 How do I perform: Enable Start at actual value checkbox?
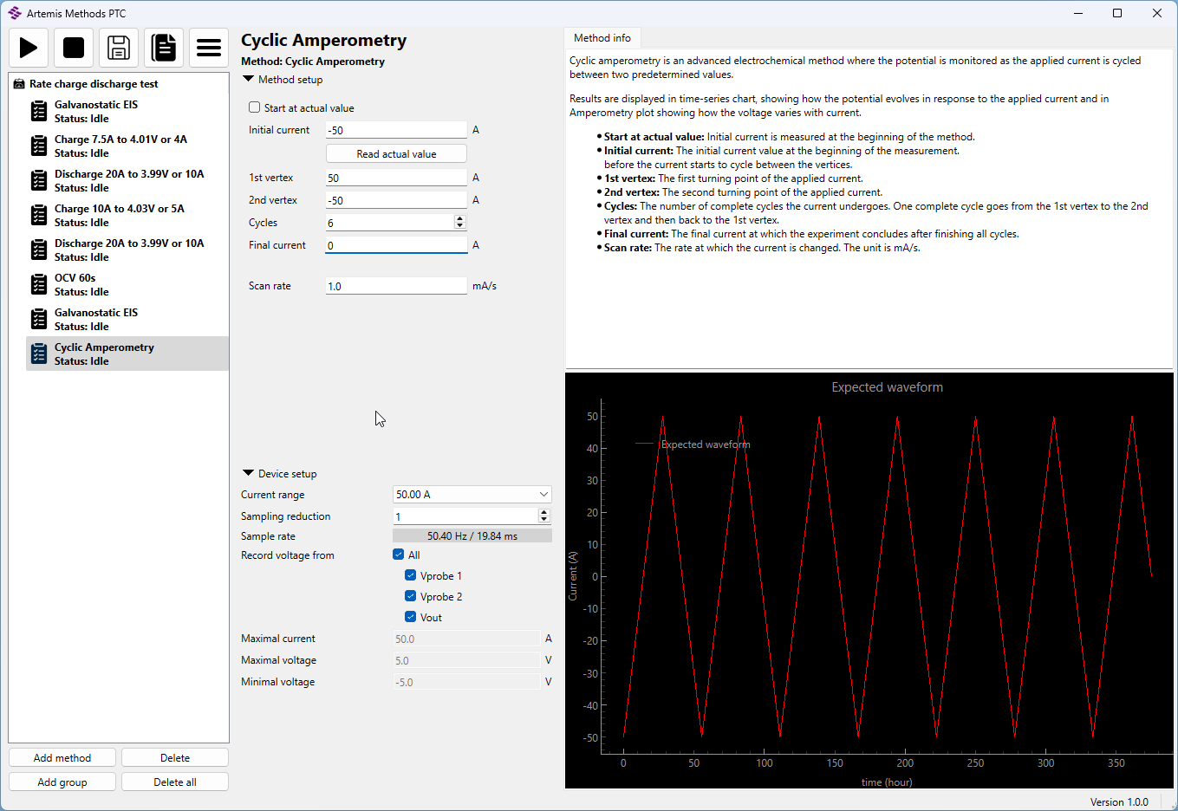255,107
